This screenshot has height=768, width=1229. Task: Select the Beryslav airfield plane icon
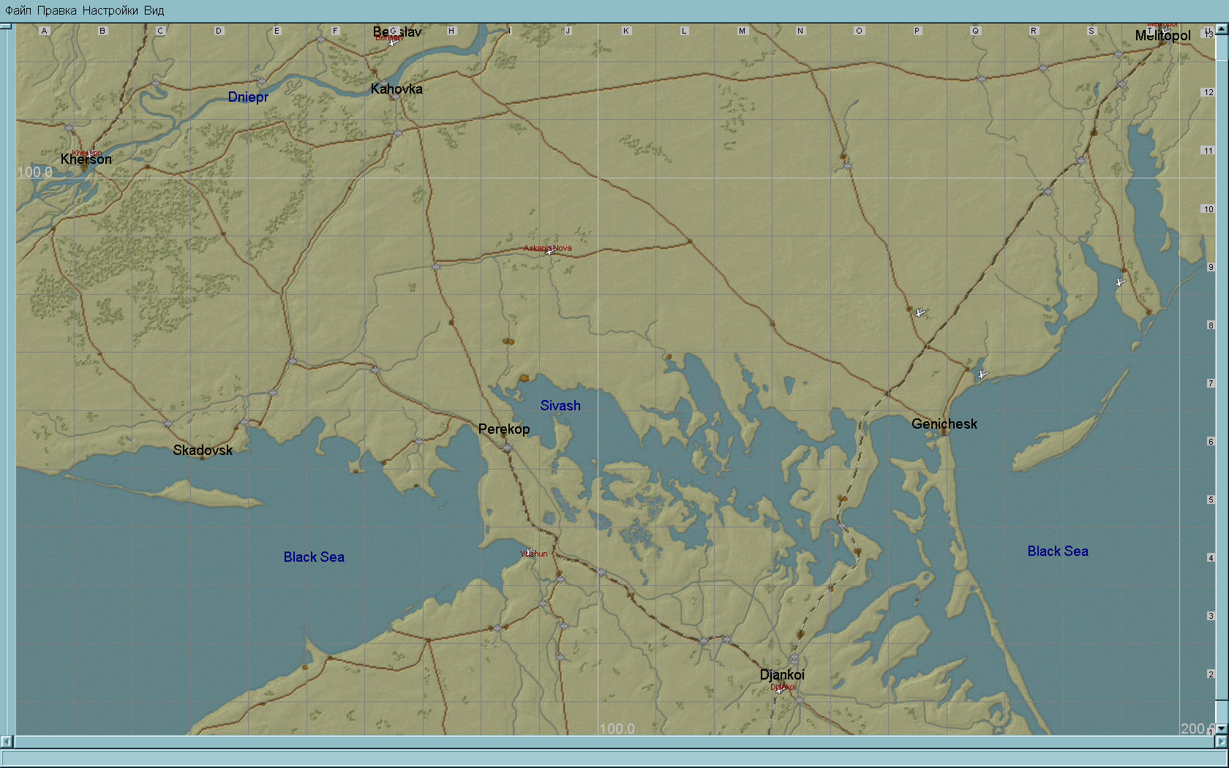tap(393, 42)
